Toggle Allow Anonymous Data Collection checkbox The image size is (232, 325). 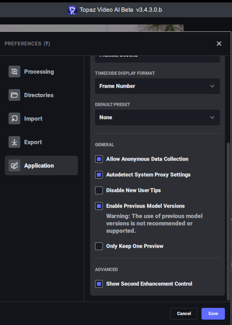(x=99, y=159)
